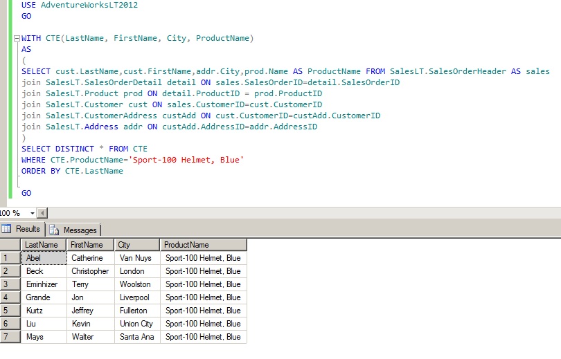The width and height of the screenshot is (561, 359).
Task: Click the Fullerton city cell
Action: [x=137, y=311]
